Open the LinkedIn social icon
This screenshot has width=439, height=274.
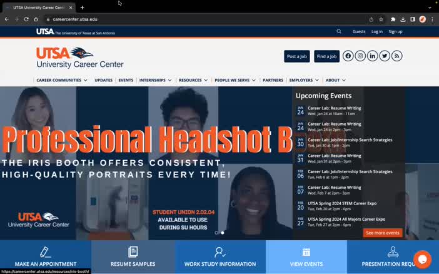click(372, 56)
